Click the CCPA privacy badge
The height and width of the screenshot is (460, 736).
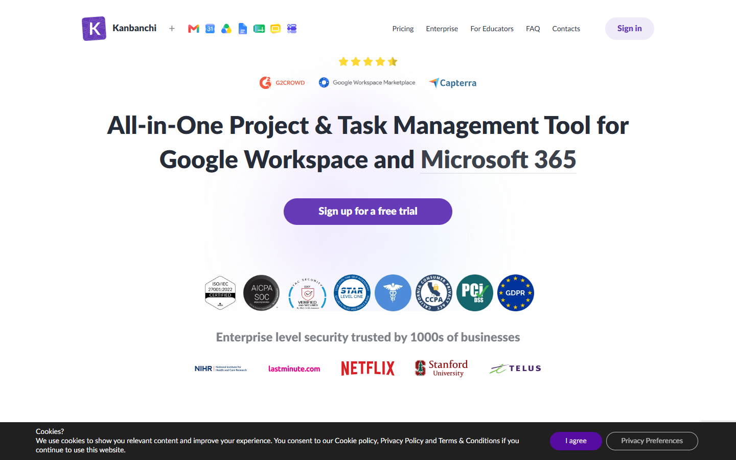point(434,293)
